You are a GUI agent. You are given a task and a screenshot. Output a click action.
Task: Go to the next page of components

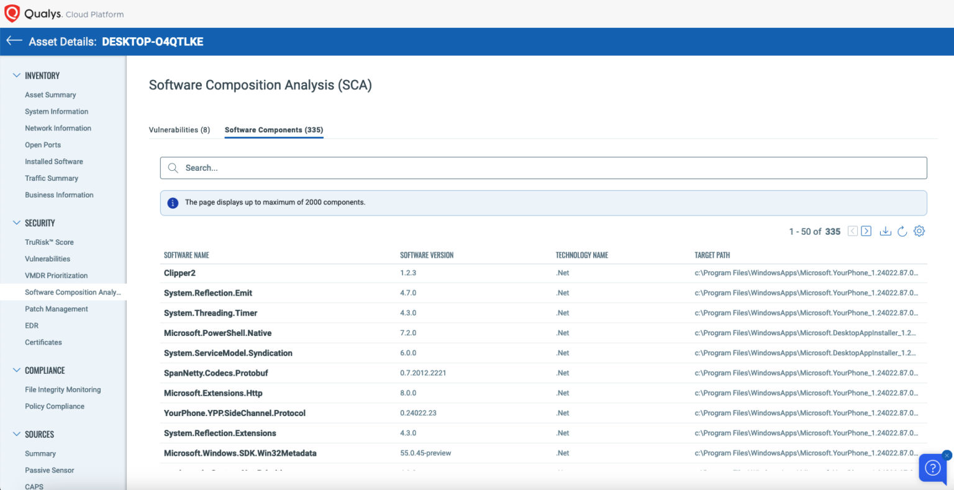pos(866,230)
